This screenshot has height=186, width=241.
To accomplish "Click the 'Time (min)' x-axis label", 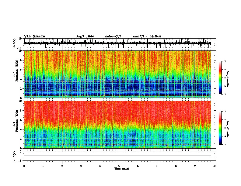I will [x=122, y=169].
